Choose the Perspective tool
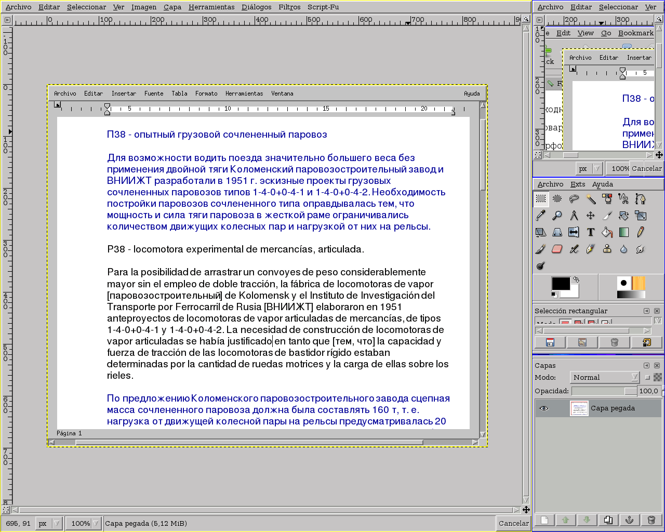 (x=557, y=232)
